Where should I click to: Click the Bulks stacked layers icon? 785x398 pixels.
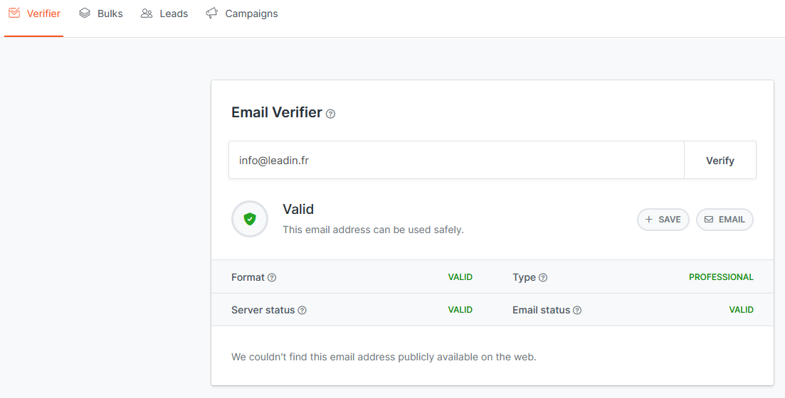click(x=85, y=14)
